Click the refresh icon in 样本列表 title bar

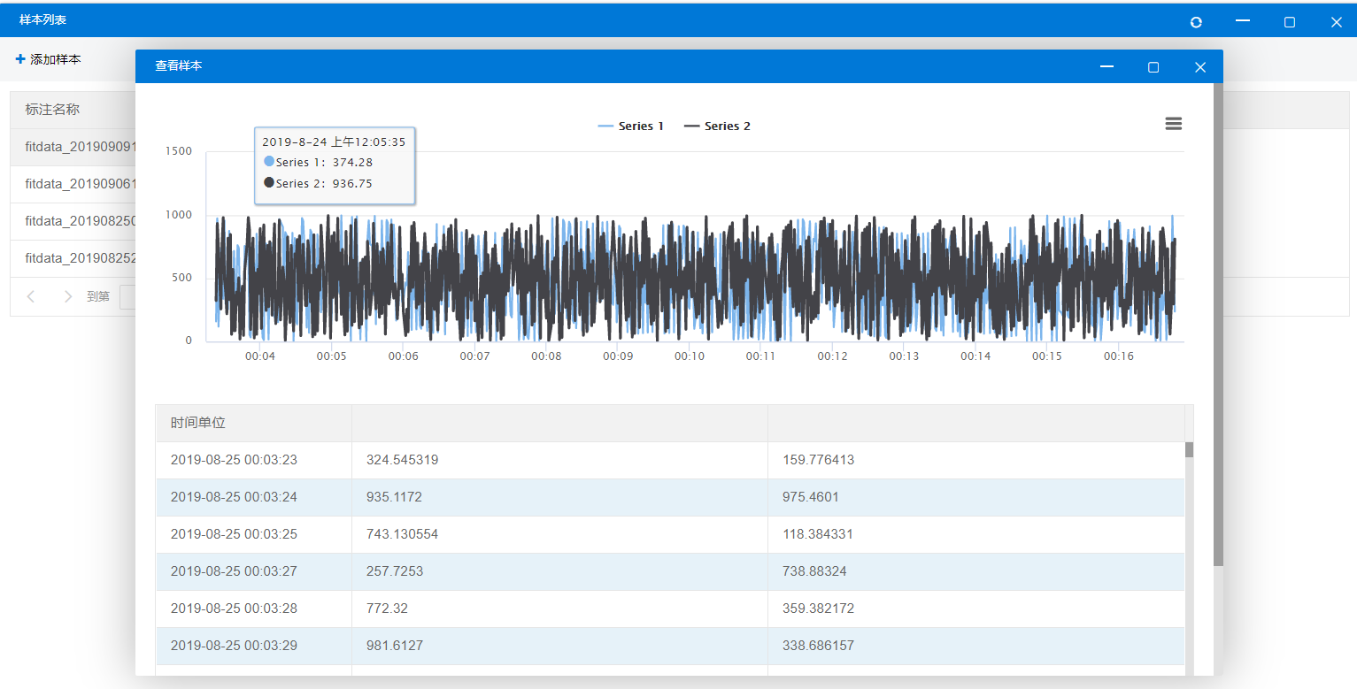1196,22
